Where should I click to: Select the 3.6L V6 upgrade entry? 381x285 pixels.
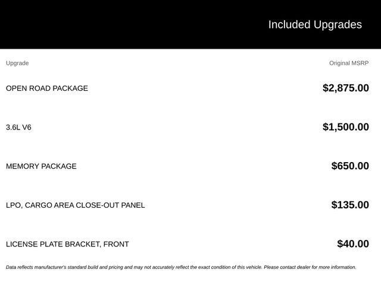[x=18, y=127]
